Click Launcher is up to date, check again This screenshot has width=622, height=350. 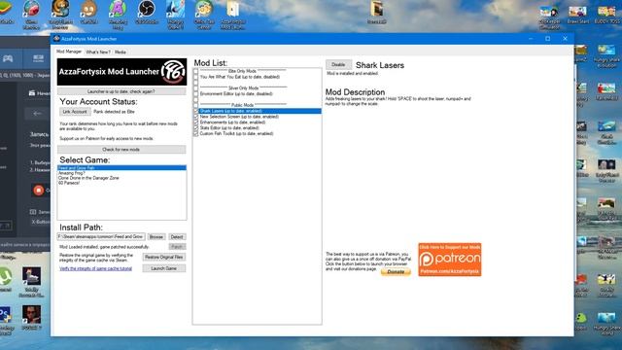click(x=121, y=91)
